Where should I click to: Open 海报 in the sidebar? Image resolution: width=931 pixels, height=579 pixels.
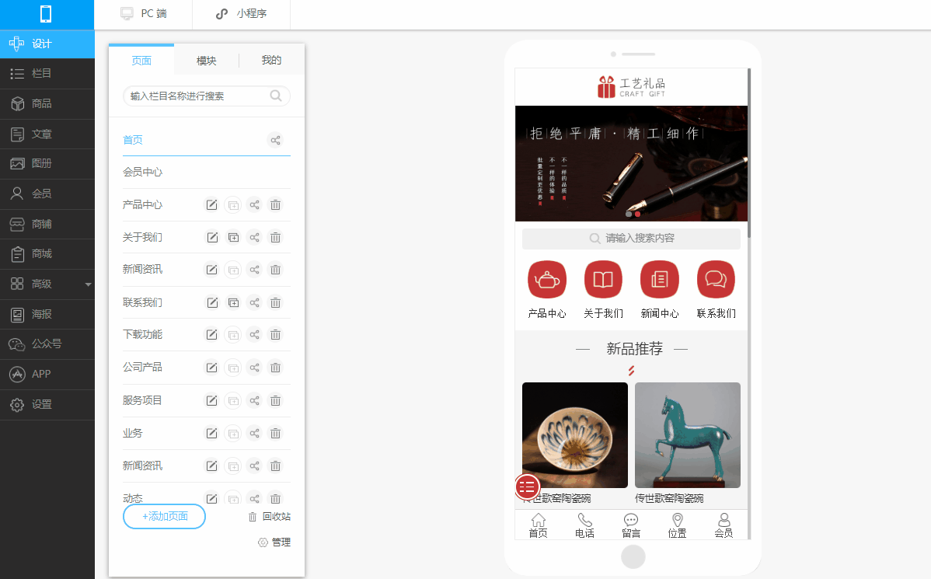pos(47,315)
